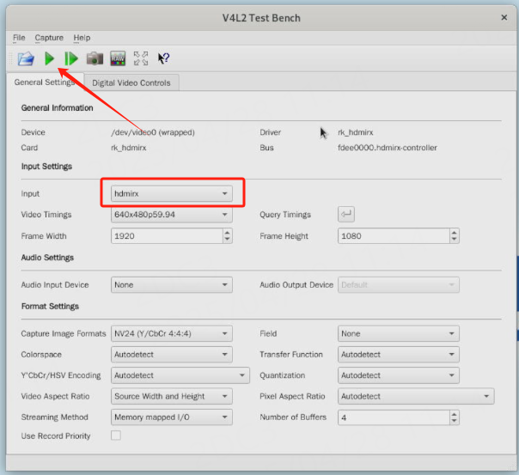
Task: Increase Frame Width with up arrow
Action: (x=227, y=233)
